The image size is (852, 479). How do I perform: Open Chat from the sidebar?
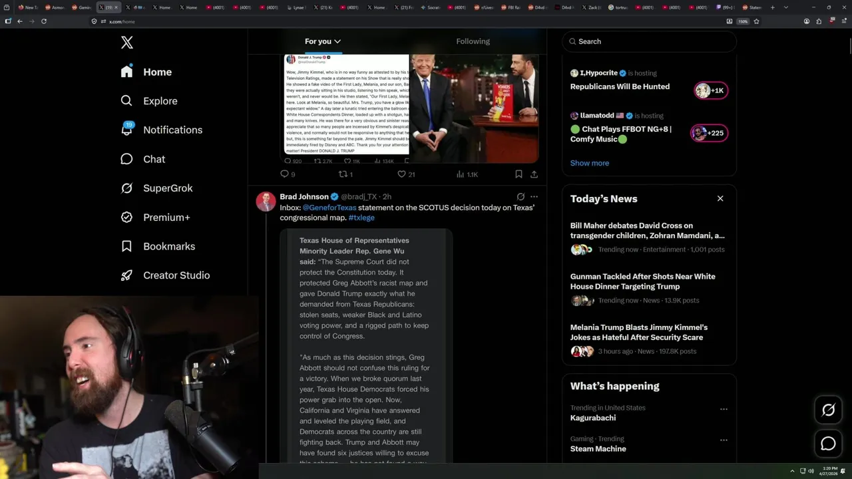click(143, 159)
